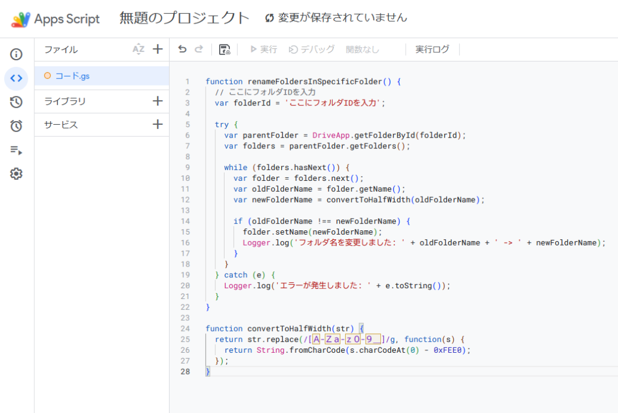The height and width of the screenshot is (413, 618).
Task: Click 'catch' keyword on line 19
Action: [x=235, y=275]
